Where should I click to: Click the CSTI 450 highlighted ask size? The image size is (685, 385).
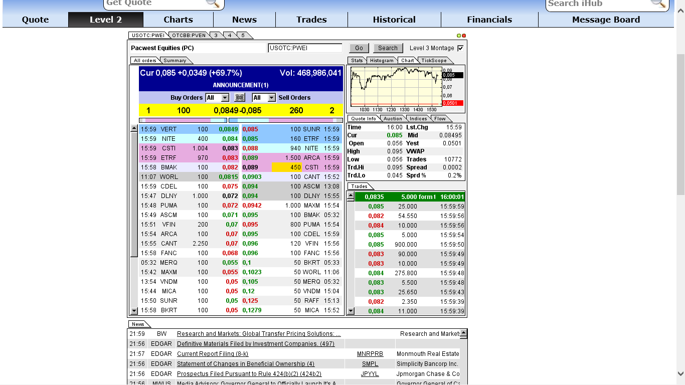[x=286, y=167]
